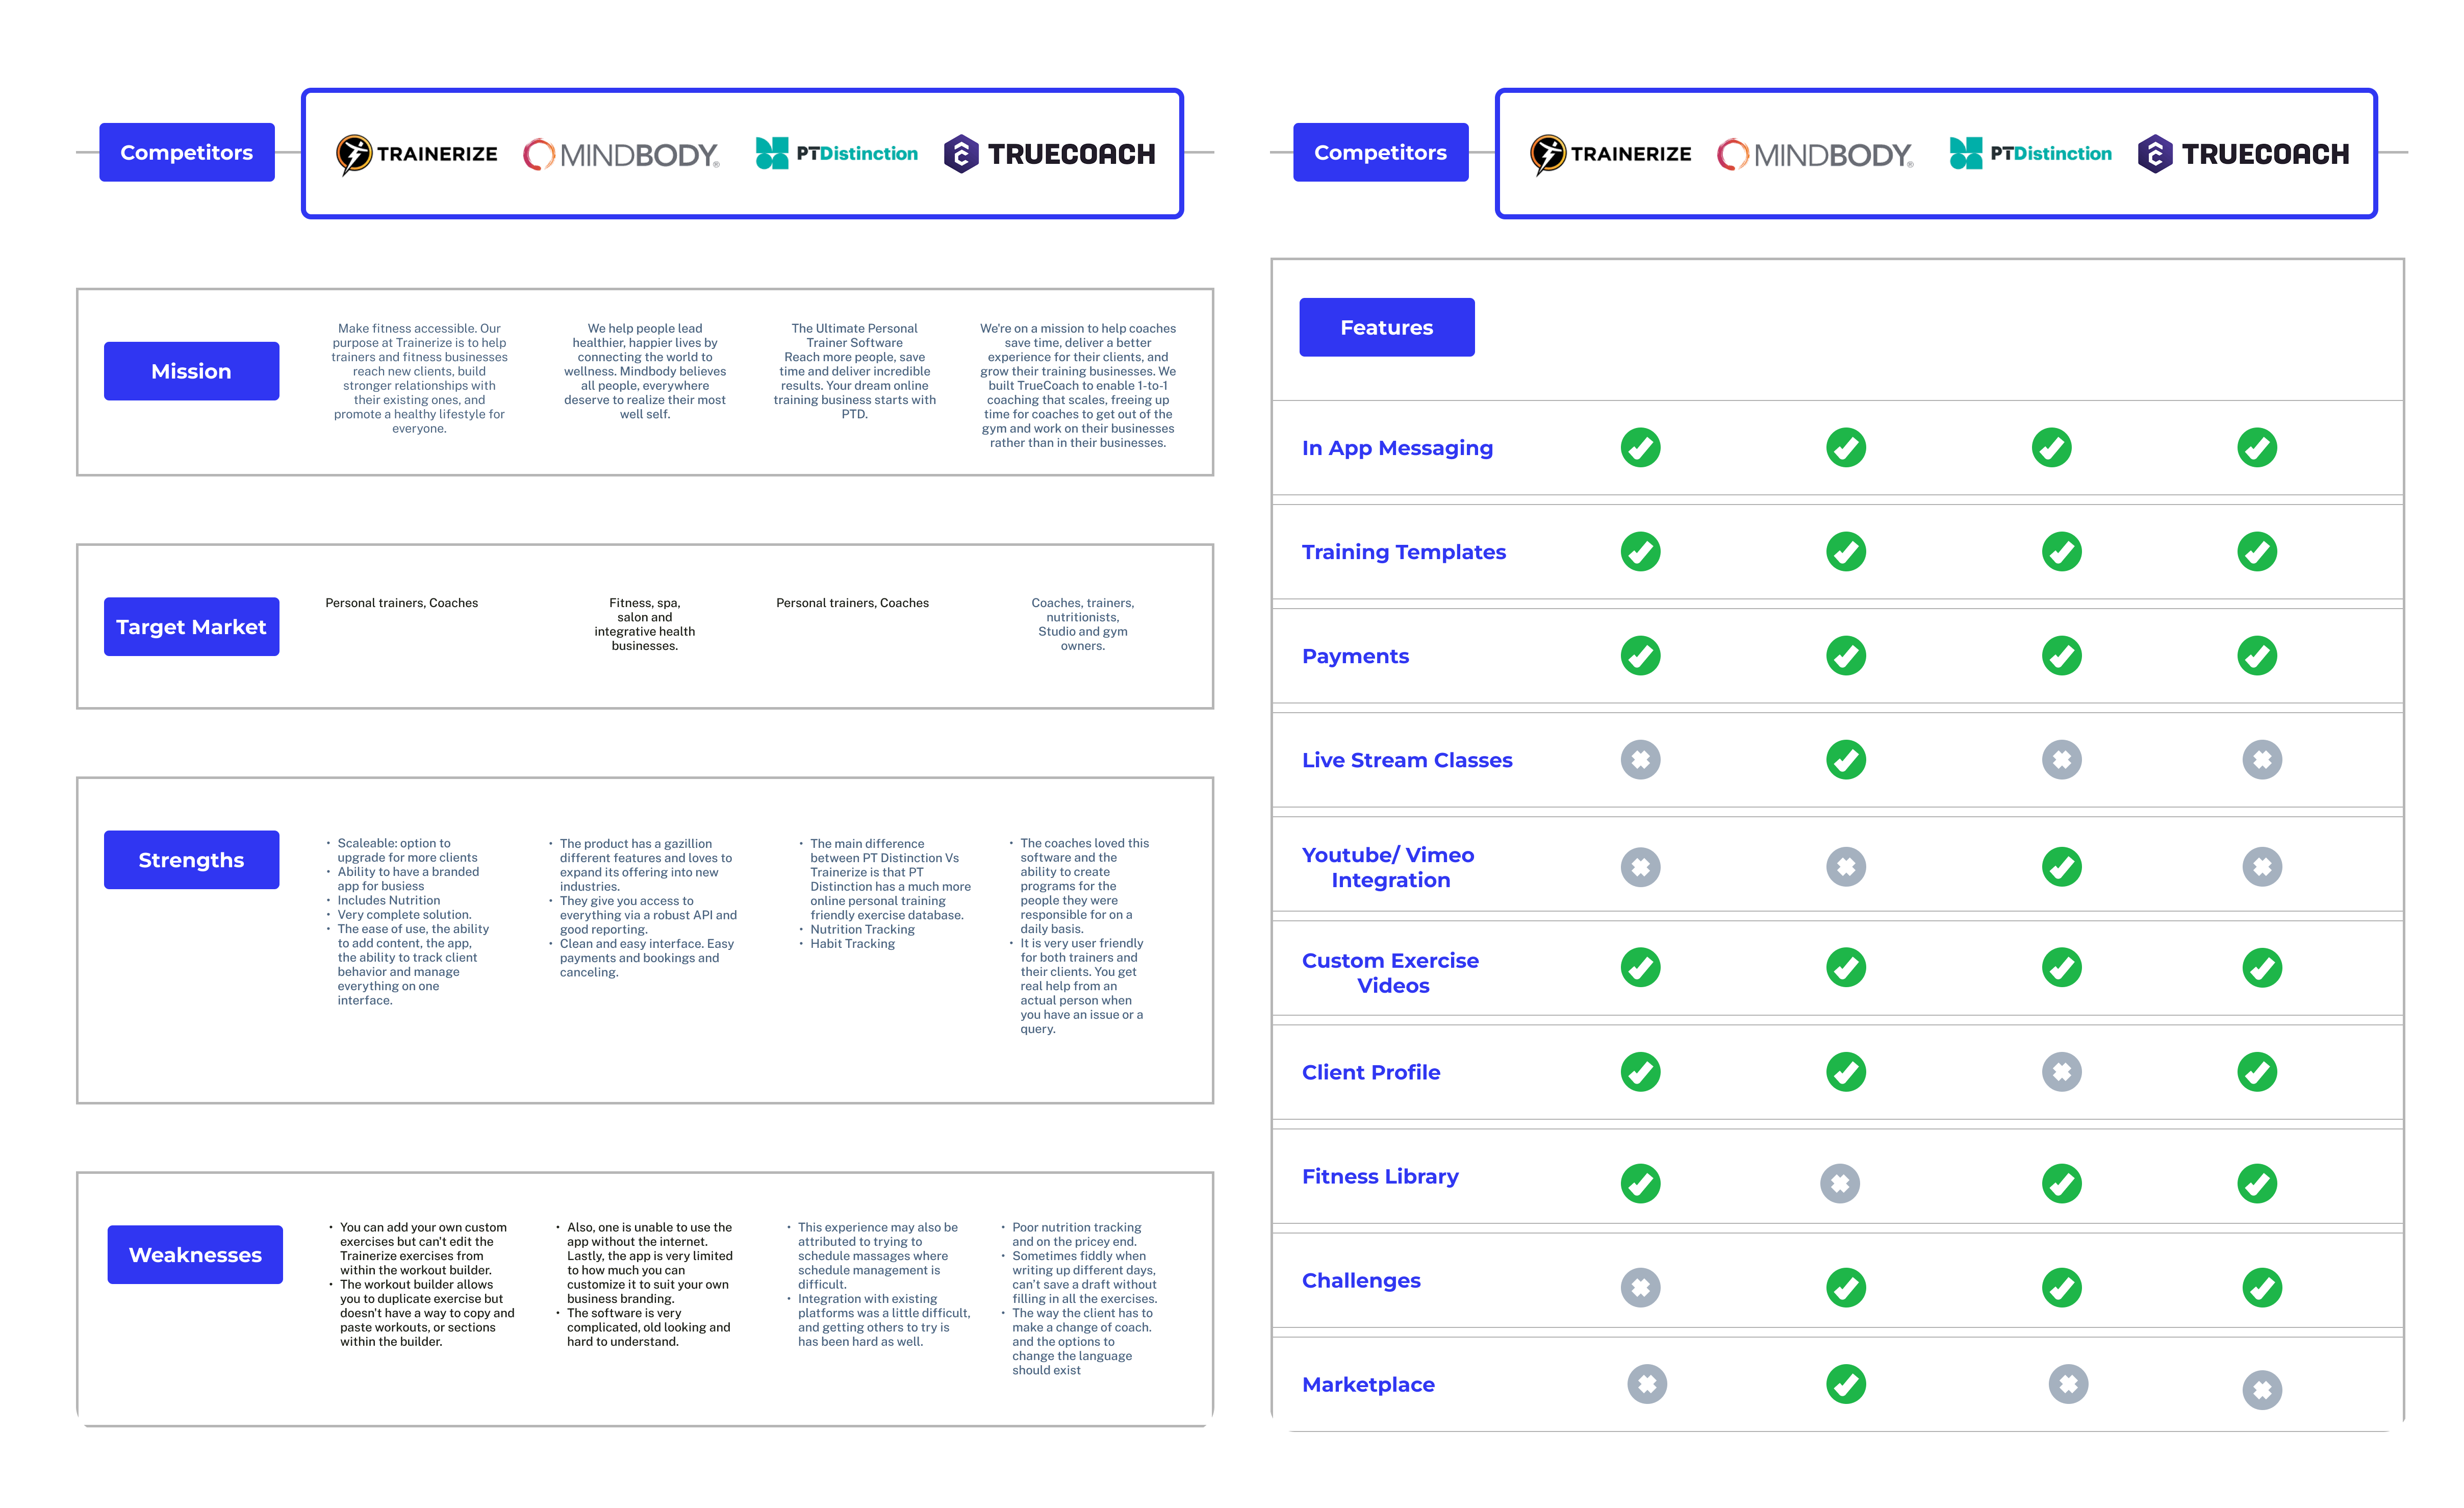Click the blue Mission label
The image size is (2464, 1508).
pos(192,372)
